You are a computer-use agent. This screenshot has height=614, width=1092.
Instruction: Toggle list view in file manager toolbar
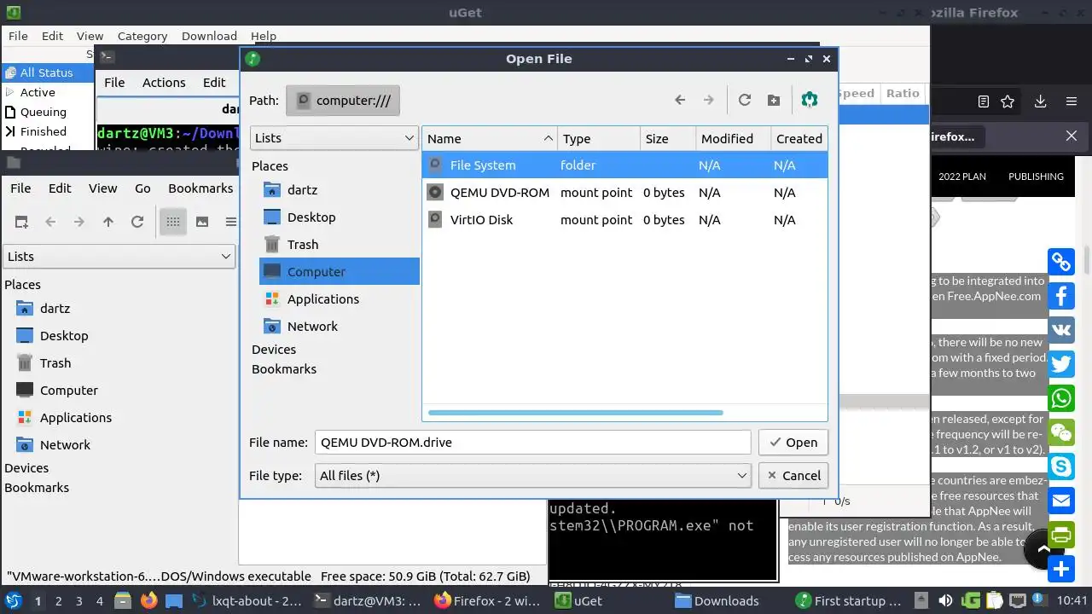coord(230,222)
